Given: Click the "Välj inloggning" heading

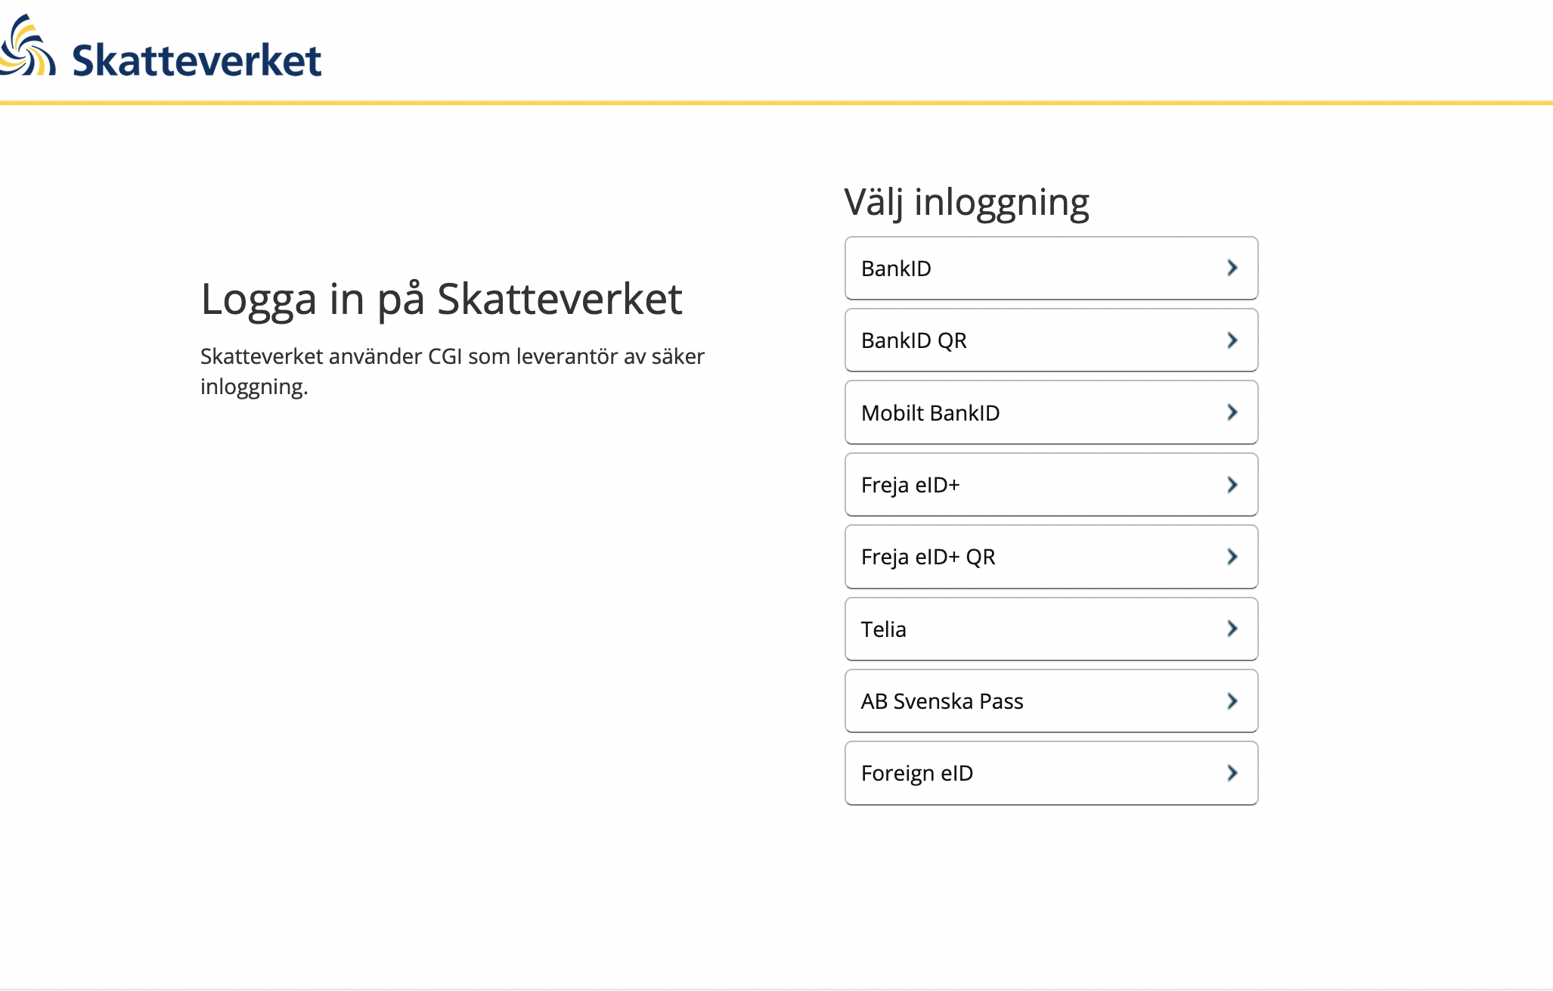Looking at the screenshot, I should coord(966,203).
